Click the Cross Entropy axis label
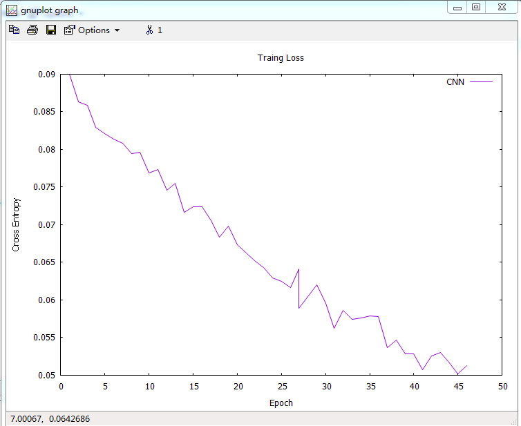Viewport: 521px width, 426px height. [x=16, y=224]
